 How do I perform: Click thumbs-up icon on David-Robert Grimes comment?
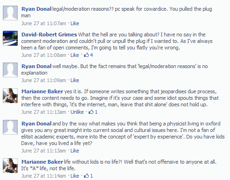click(x=86, y=55)
